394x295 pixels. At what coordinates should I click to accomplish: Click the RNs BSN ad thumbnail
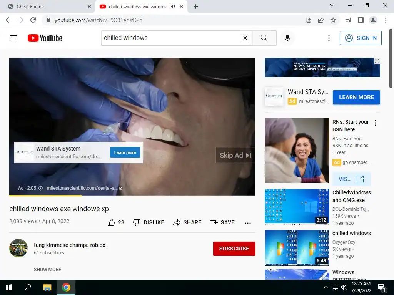tap(297, 151)
